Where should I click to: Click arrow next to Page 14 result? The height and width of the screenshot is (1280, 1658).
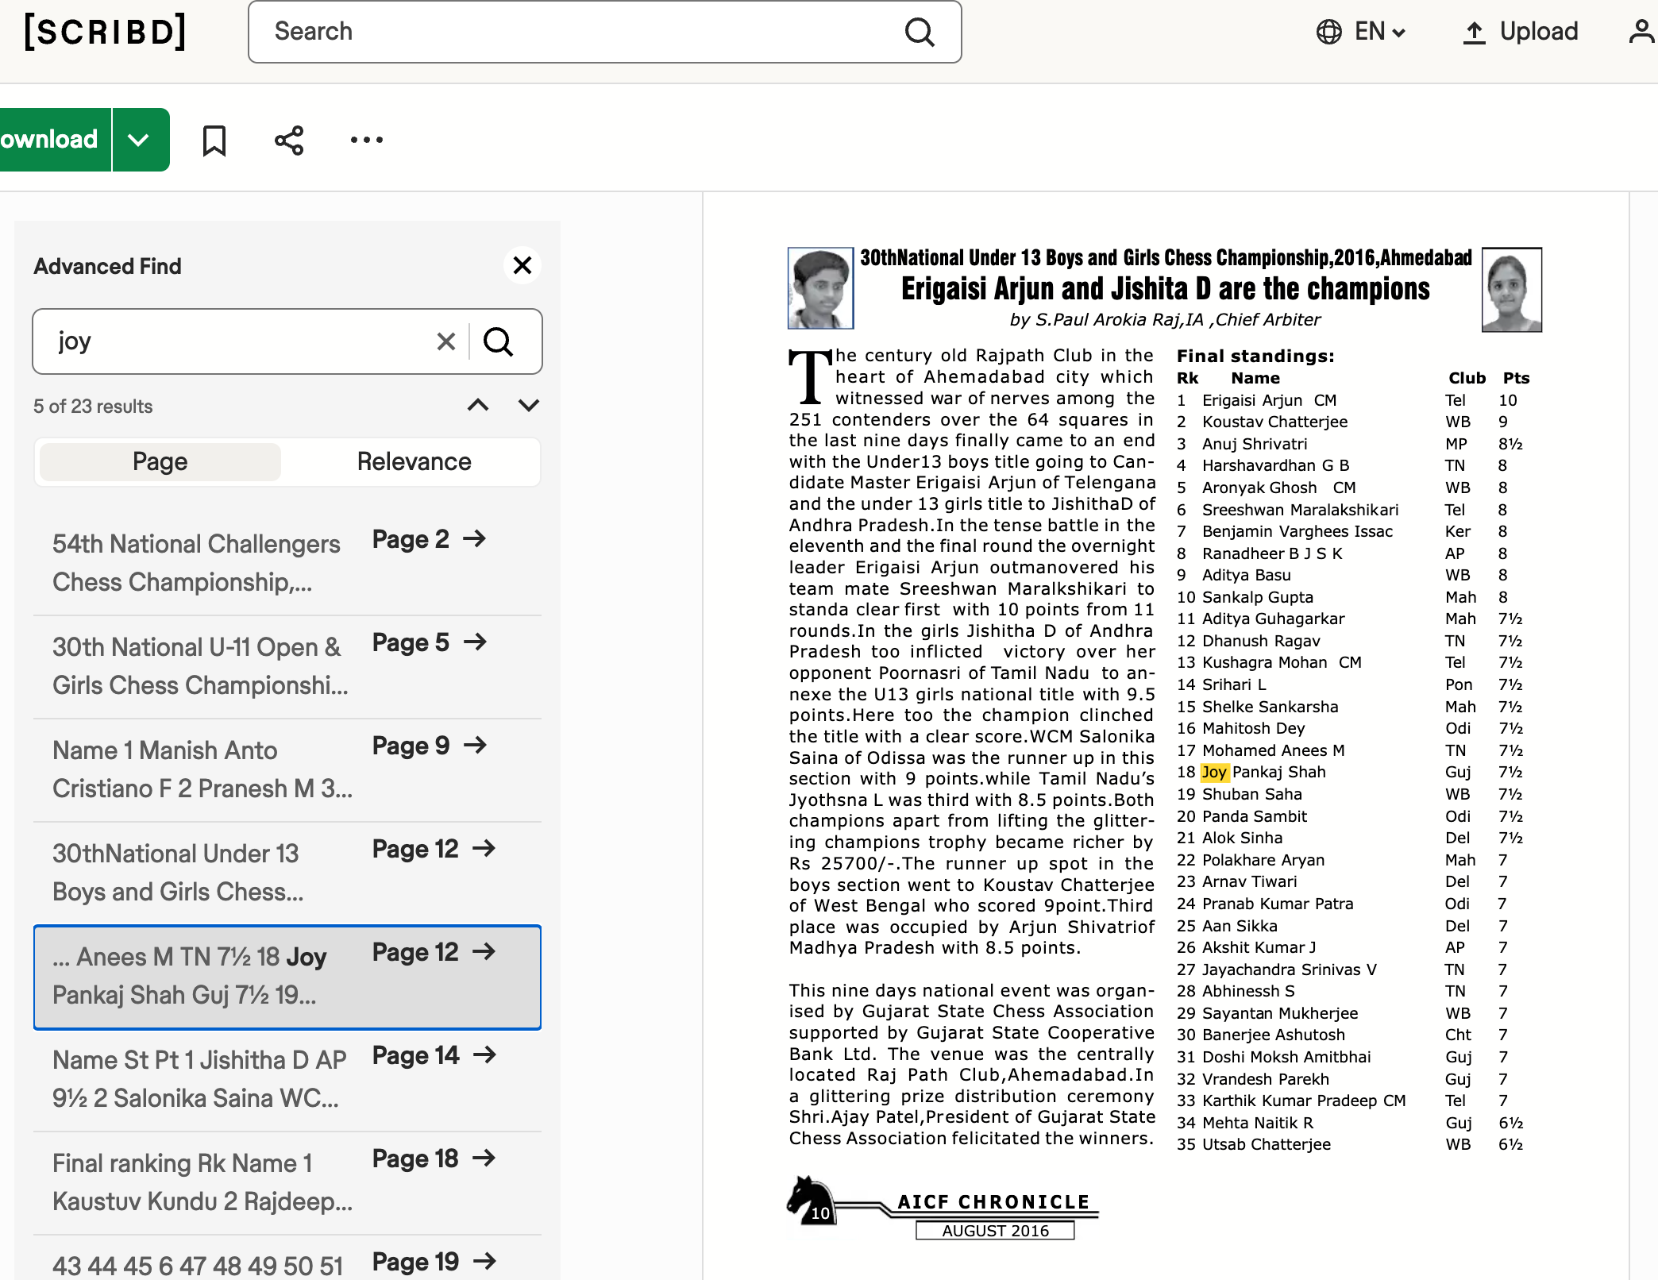click(x=484, y=1055)
